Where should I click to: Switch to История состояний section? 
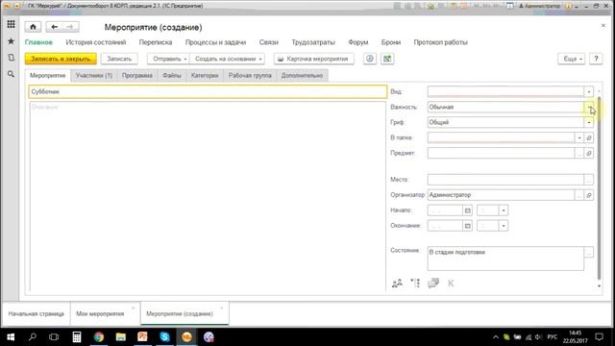[x=96, y=42]
